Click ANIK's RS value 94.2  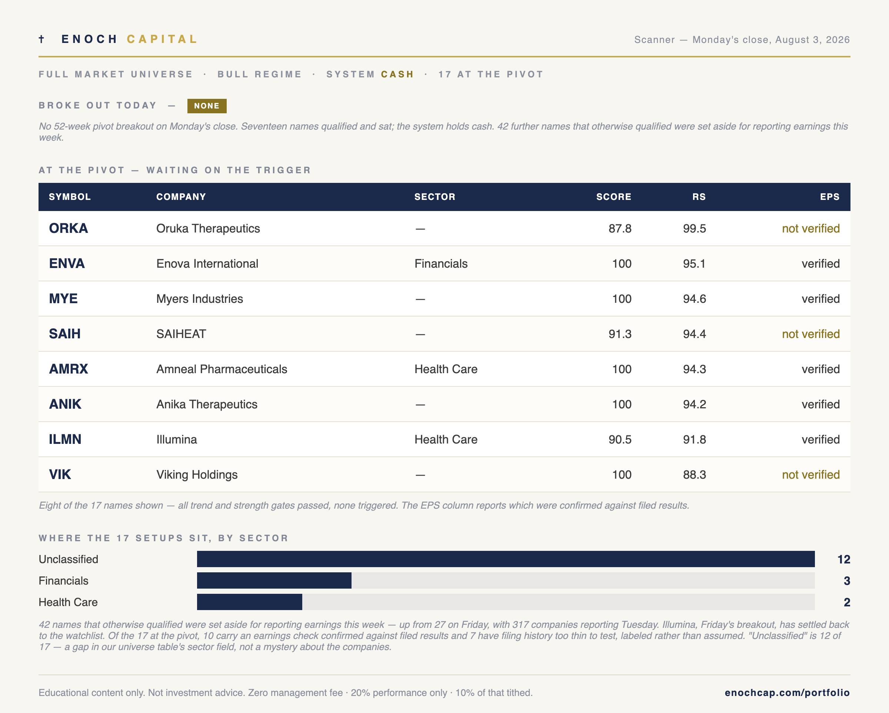(x=695, y=404)
